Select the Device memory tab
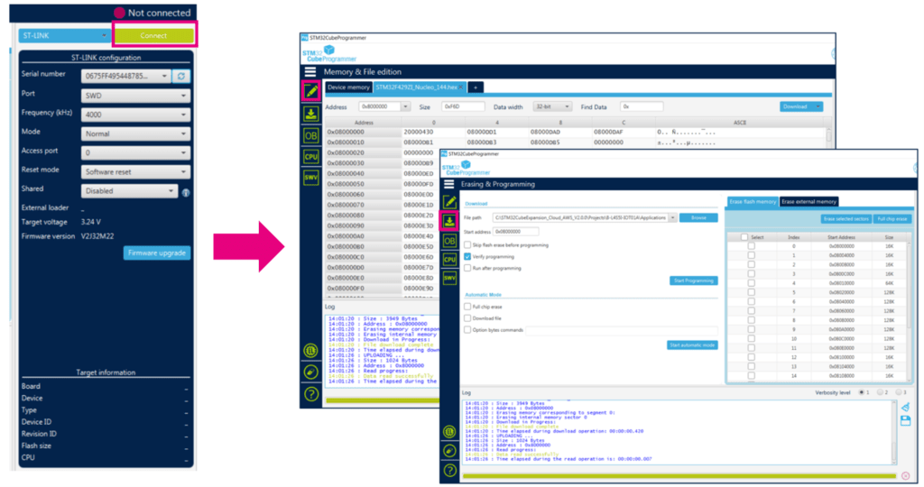 click(x=348, y=87)
